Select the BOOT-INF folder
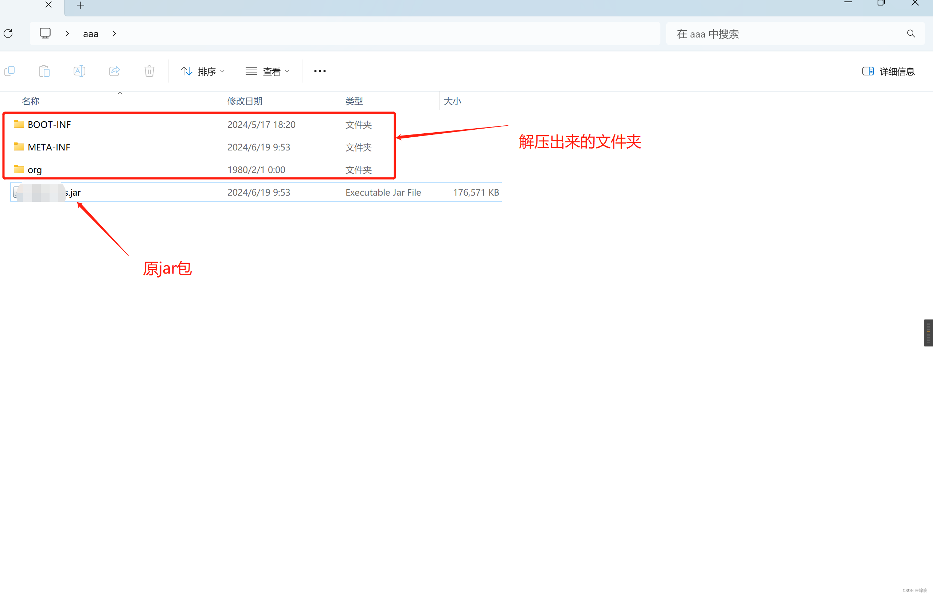This screenshot has height=596, width=933. pos(49,125)
